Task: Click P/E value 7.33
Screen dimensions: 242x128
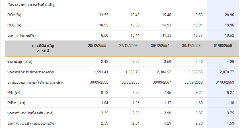Action: click(136, 92)
